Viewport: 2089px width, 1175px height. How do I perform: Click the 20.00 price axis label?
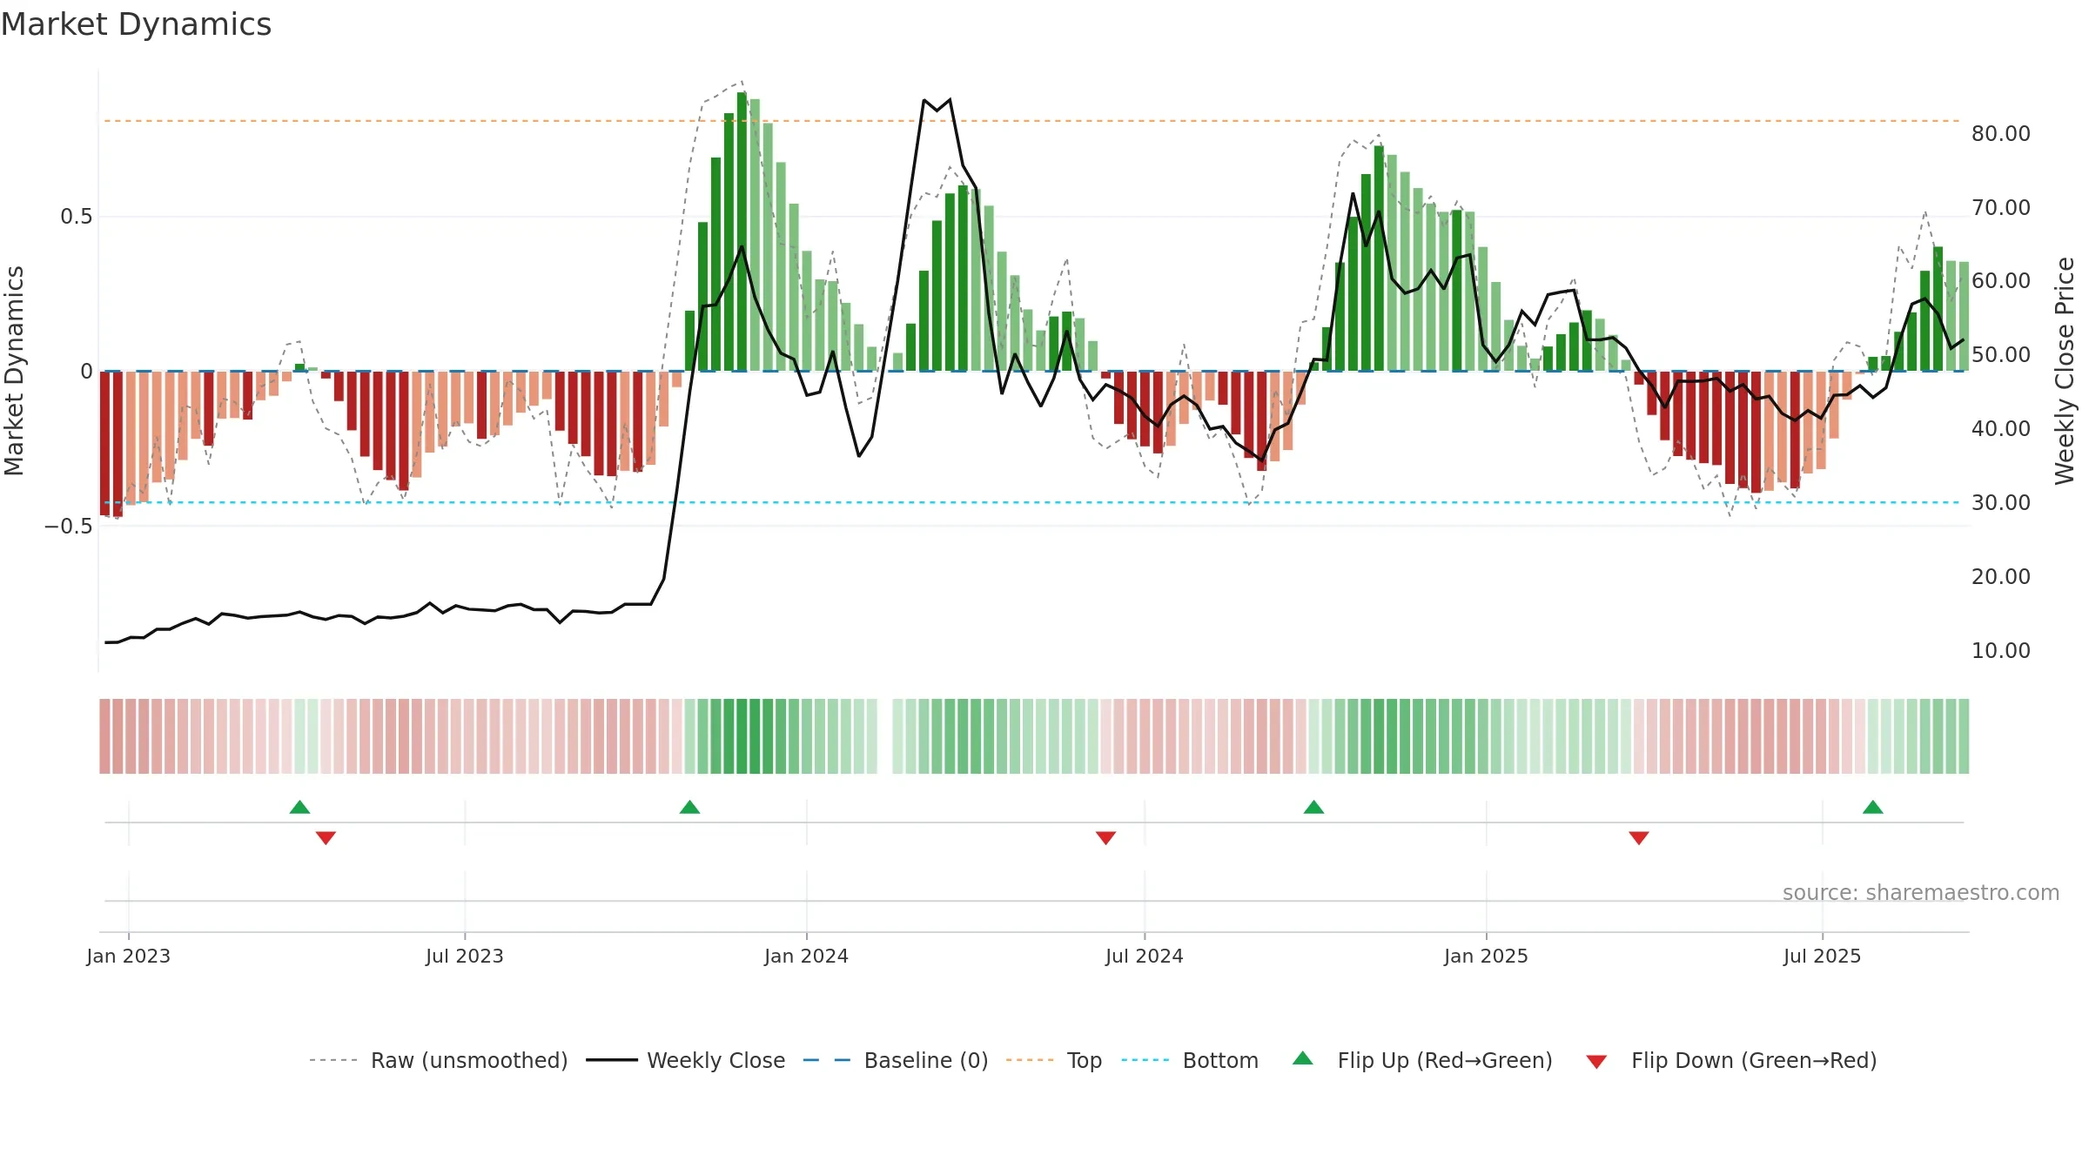pos(2001,576)
